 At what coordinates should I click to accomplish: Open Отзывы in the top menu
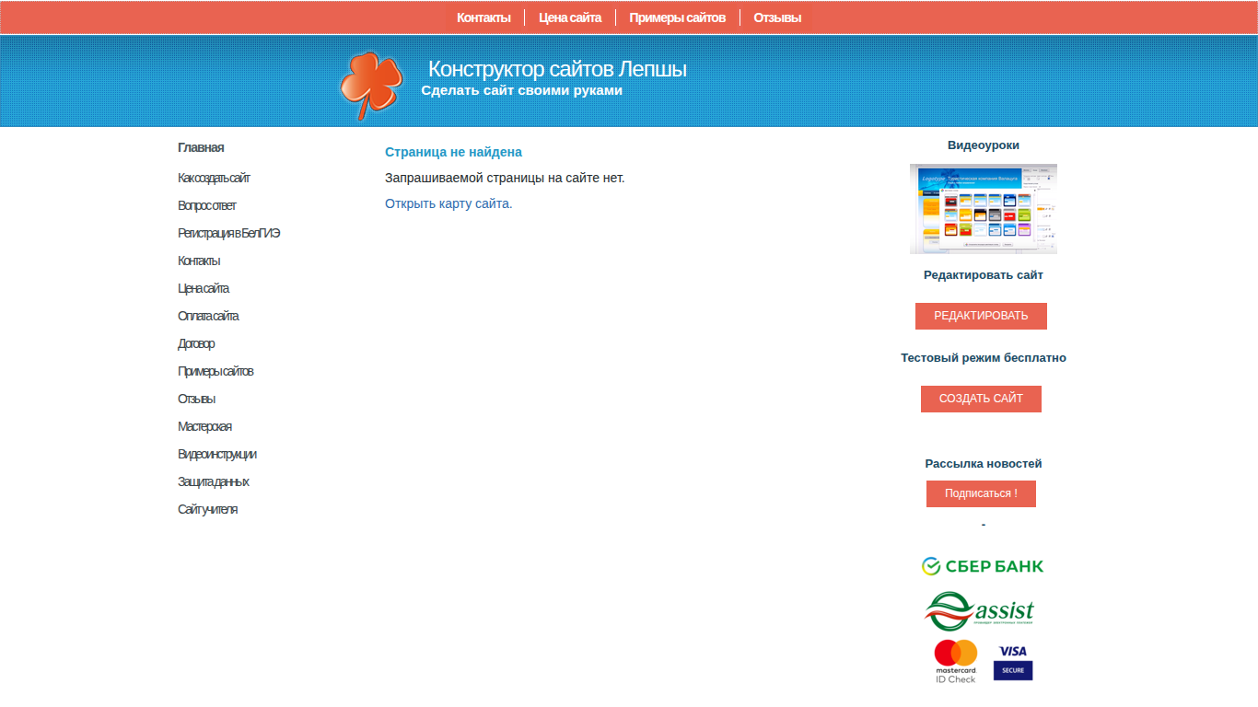coord(777,17)
